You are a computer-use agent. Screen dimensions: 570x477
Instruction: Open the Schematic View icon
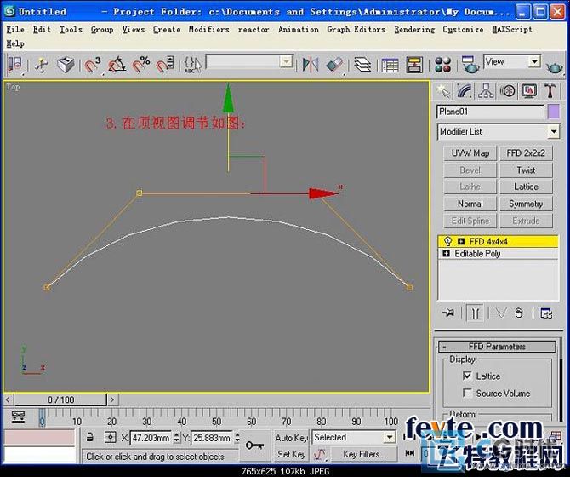click(414, 65)
